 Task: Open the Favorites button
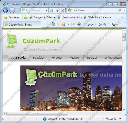click(x=12, y=17)
